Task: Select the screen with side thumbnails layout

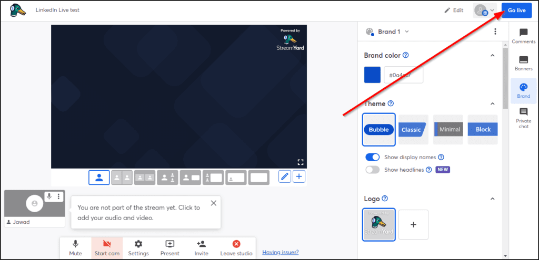Action: (x=213, y=178)
